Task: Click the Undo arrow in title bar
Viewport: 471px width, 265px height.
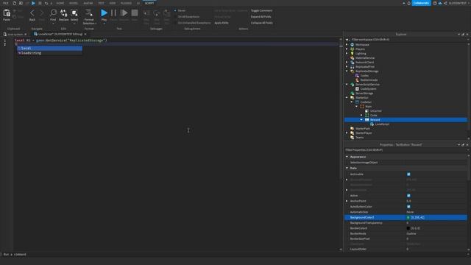Action: pos(46,3)
